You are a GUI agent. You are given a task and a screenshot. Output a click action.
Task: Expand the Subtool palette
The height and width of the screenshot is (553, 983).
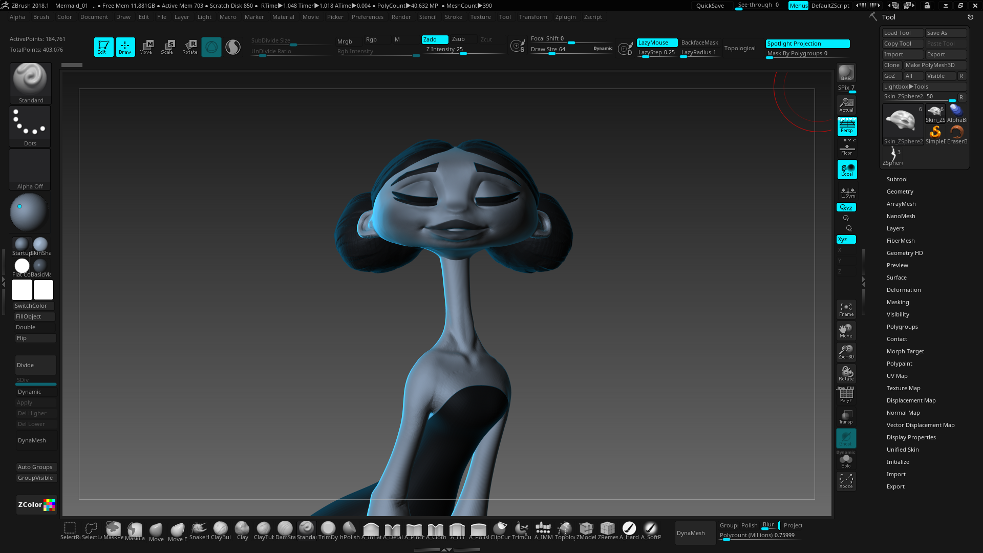[897, 179]
